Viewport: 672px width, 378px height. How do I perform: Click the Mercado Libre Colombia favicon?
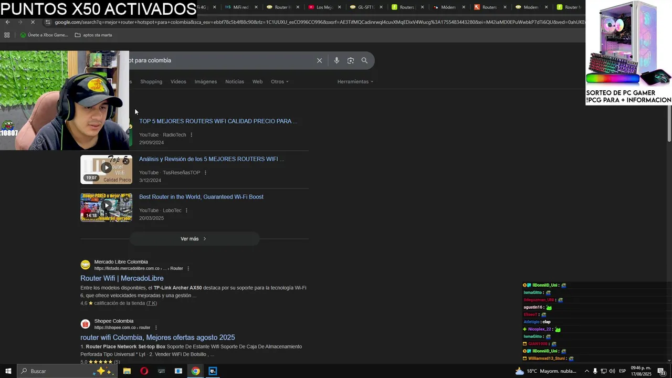[x=85, y=265]
